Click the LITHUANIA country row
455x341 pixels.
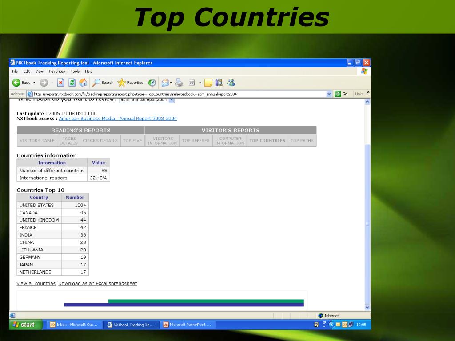click(53, 250)
